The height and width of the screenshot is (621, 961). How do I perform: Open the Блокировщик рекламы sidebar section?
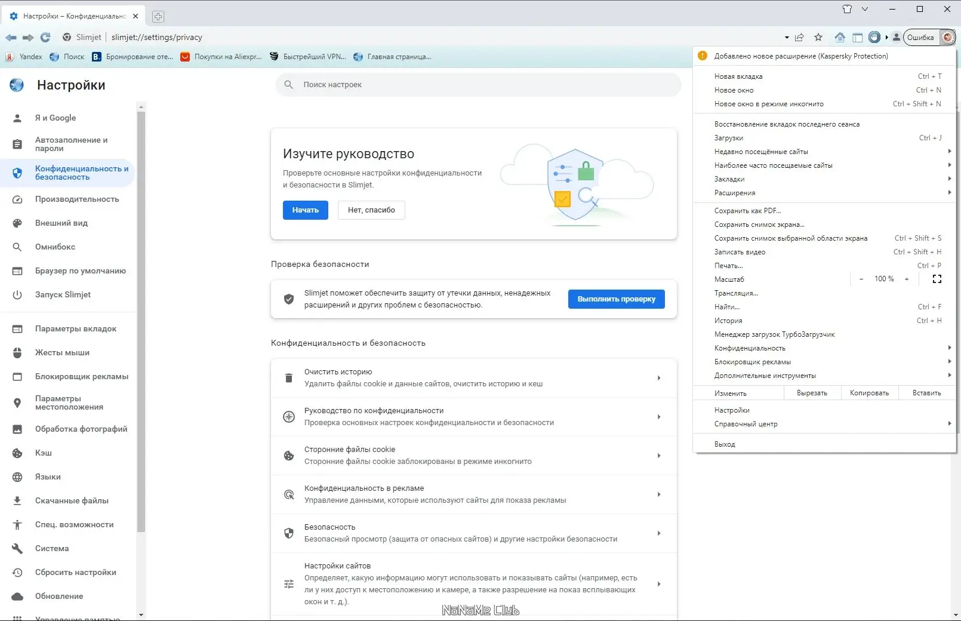pyautogui.click(x=81, y=376)
